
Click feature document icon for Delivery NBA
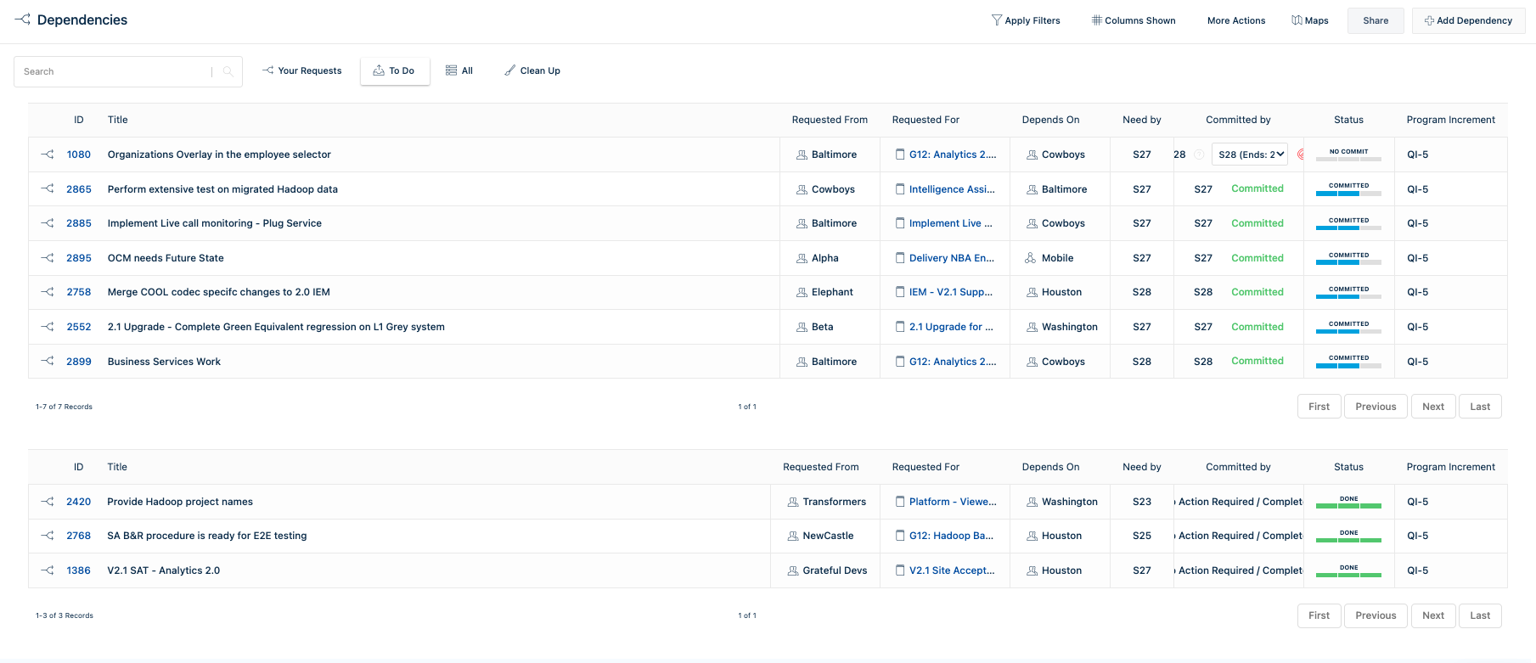coord(900,258)
